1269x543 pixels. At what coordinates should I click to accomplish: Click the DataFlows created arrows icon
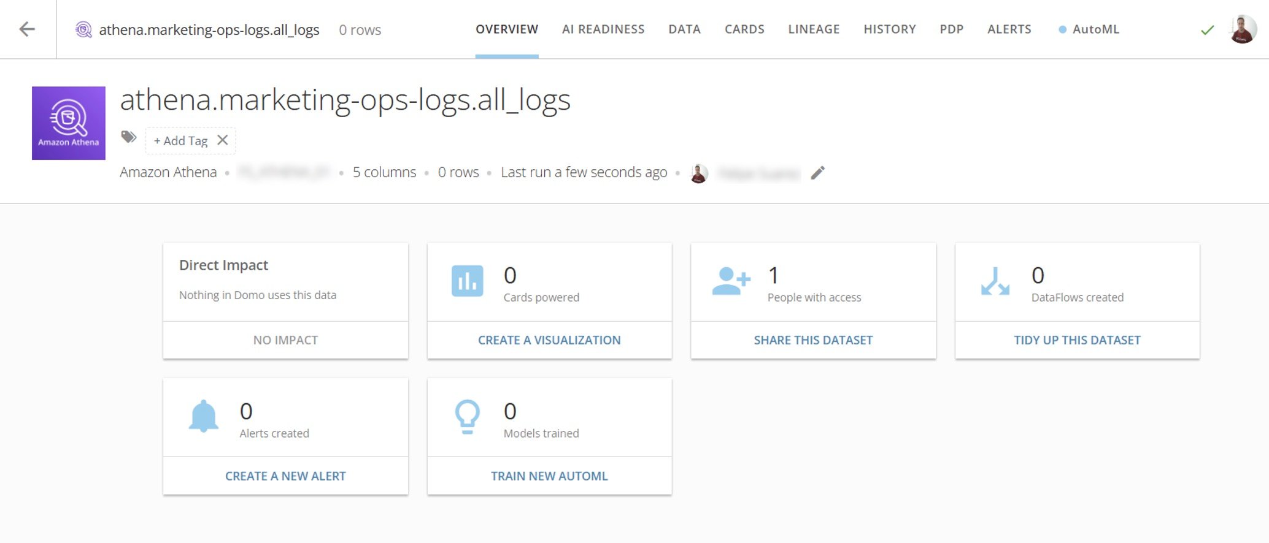[995, 281]
